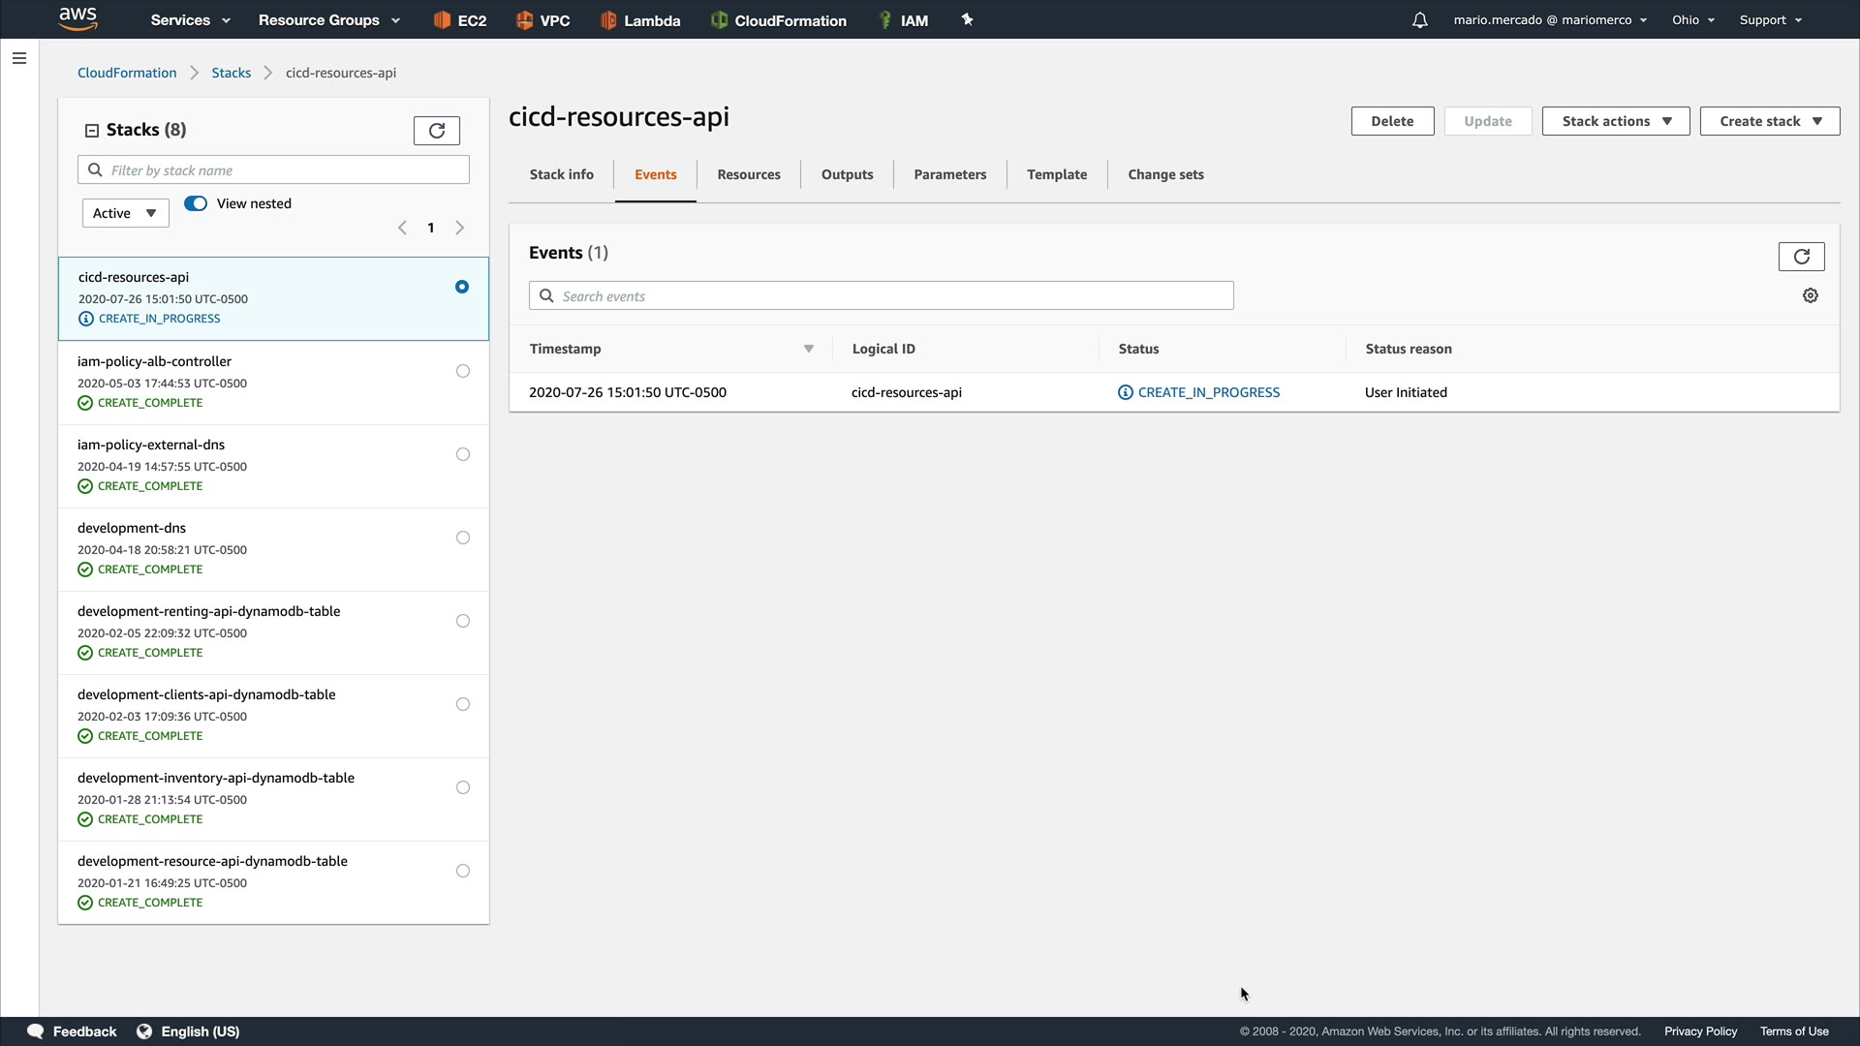Open the notifications bell
Screen dimensions: 1860x1046
click(1419, 19)
